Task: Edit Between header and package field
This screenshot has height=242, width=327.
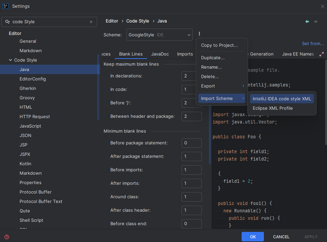Action: pyautogui.click(x=192, y=116)
